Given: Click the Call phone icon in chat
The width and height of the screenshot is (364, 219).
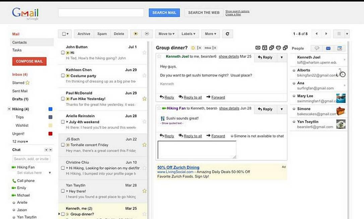Looking at the screenshot, I should (14, 181).
